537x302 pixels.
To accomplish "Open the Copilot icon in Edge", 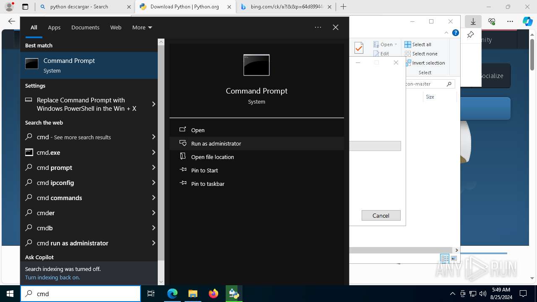I will 527,21.
